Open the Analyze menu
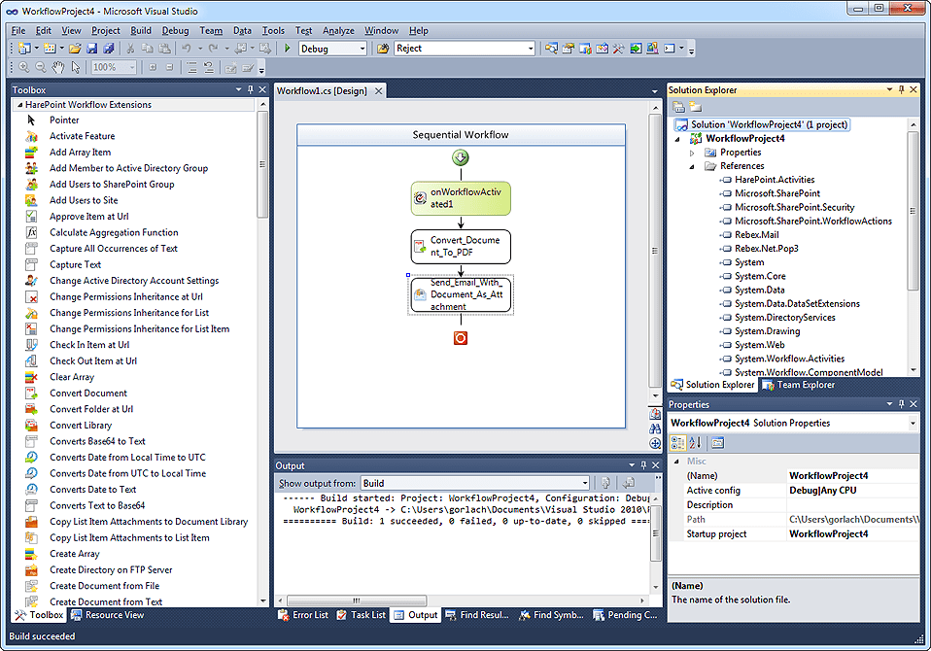This screenshot has width=931, height=651. pos(338,30)
